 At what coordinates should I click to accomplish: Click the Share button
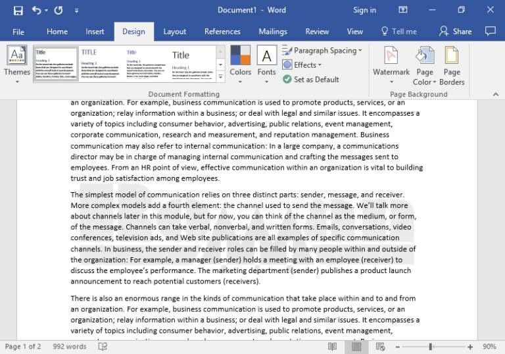456,32
